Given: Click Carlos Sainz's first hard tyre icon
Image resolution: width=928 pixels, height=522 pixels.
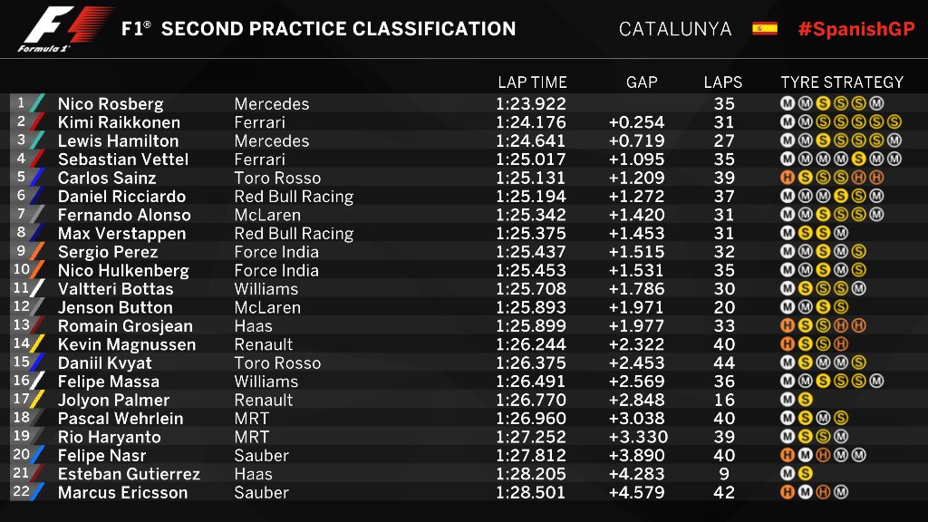Looking at the screenshot, I should tap(788, 178).
